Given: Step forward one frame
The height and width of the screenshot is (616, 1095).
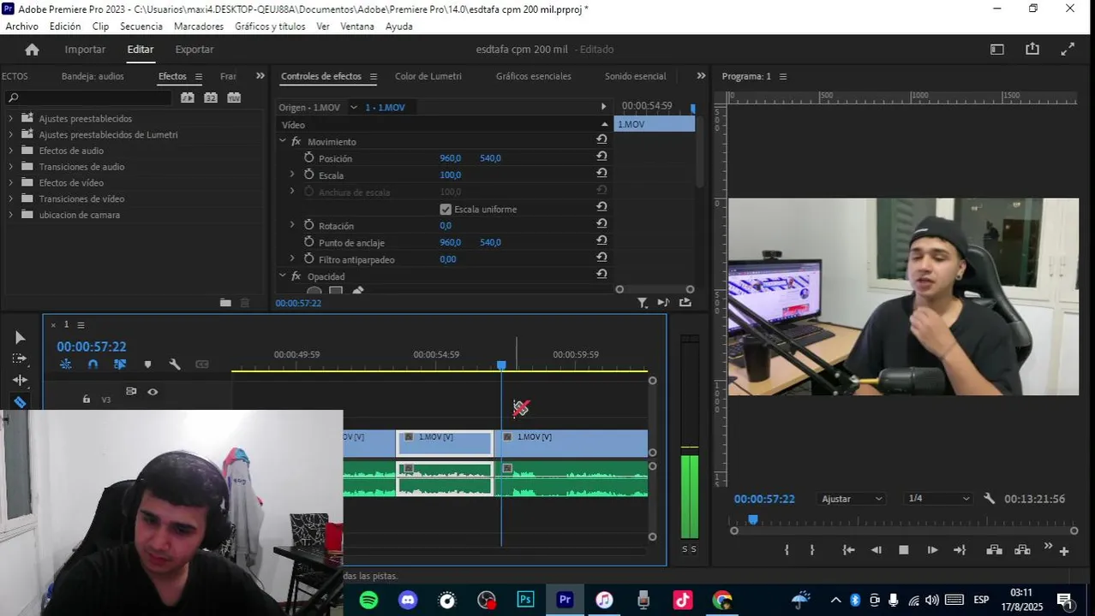Looking at the screenshot, I should point(932,550).
